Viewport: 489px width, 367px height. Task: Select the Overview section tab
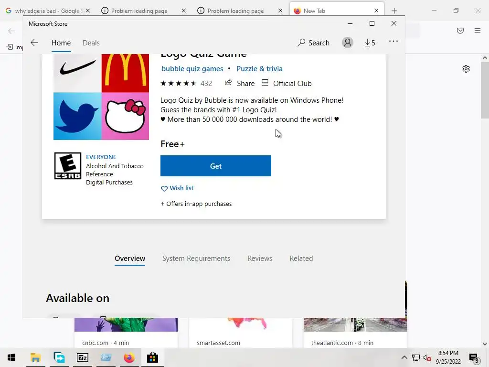click(x=130, y=259)
